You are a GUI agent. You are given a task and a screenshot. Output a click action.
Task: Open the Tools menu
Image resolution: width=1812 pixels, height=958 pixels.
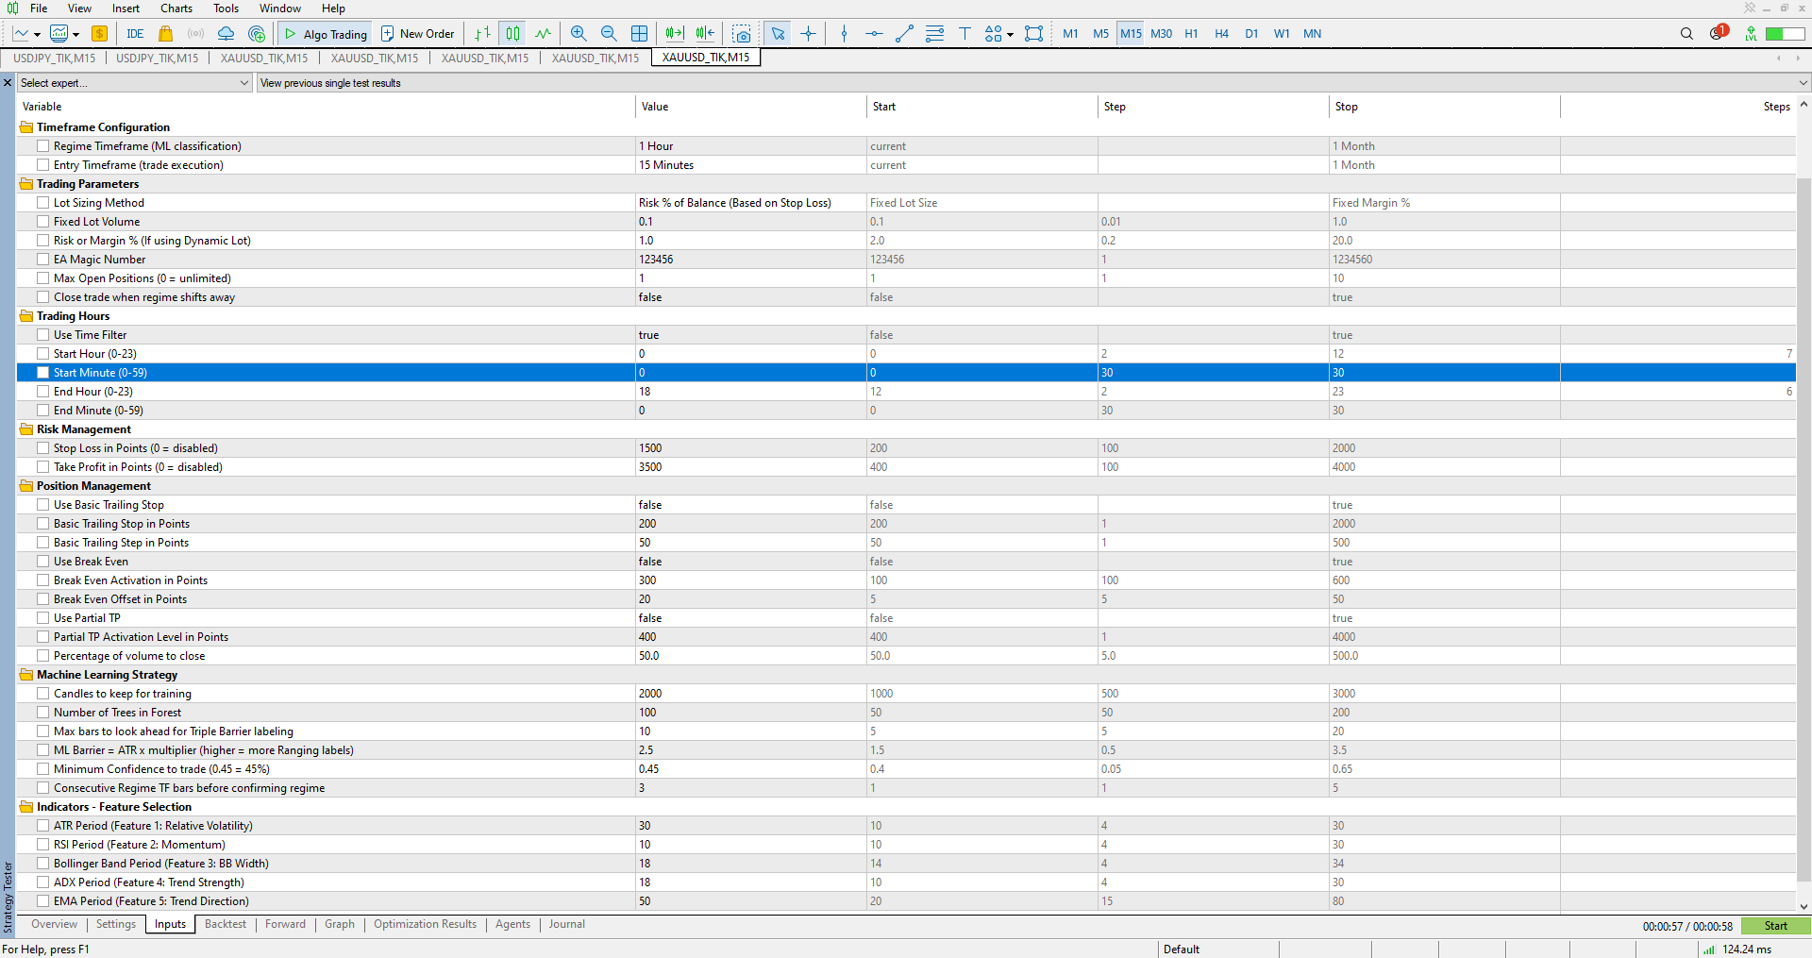click(x=226, y=8)
